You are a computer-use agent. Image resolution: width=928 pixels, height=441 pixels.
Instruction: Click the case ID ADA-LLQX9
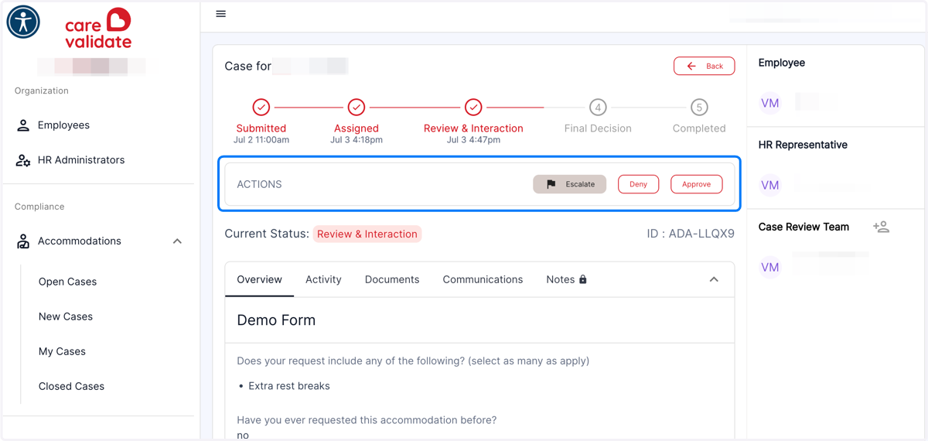click(691, 234)
